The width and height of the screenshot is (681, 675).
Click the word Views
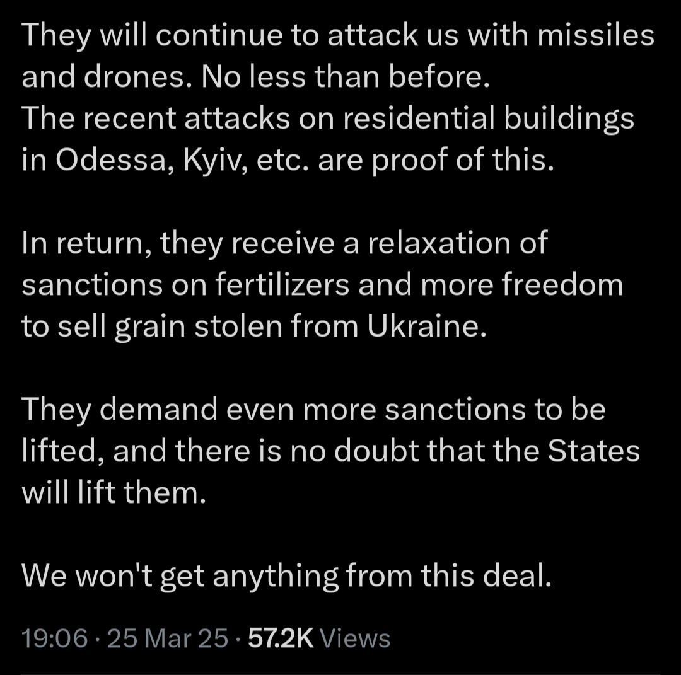pos(355,638)
